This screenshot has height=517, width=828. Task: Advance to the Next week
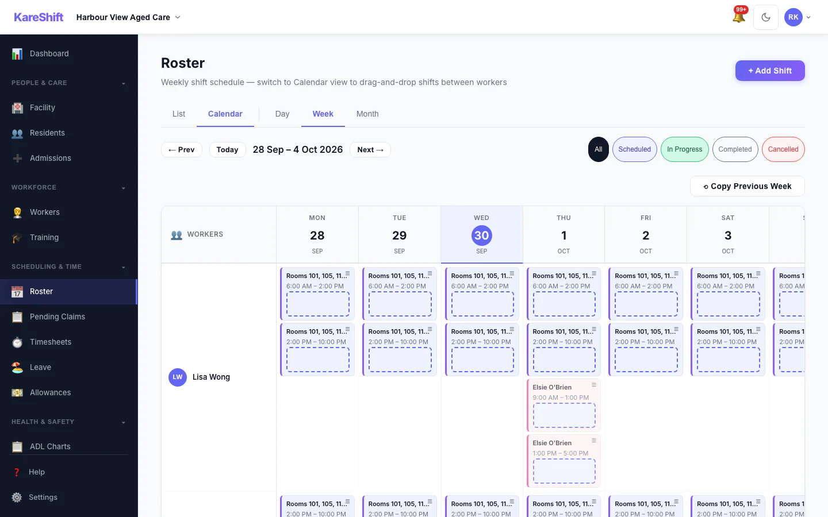point(370,150)
